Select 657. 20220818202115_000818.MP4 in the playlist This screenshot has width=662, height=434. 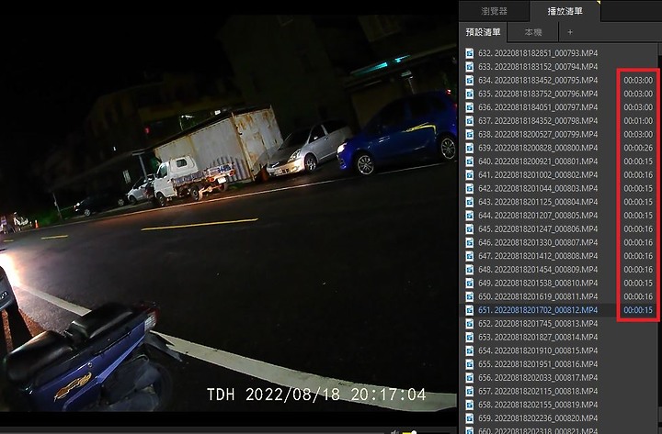[x=538, y=391]
